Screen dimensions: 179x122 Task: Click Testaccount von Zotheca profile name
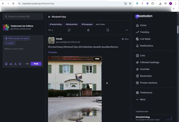pyautogui.click(x=22, y=26)
